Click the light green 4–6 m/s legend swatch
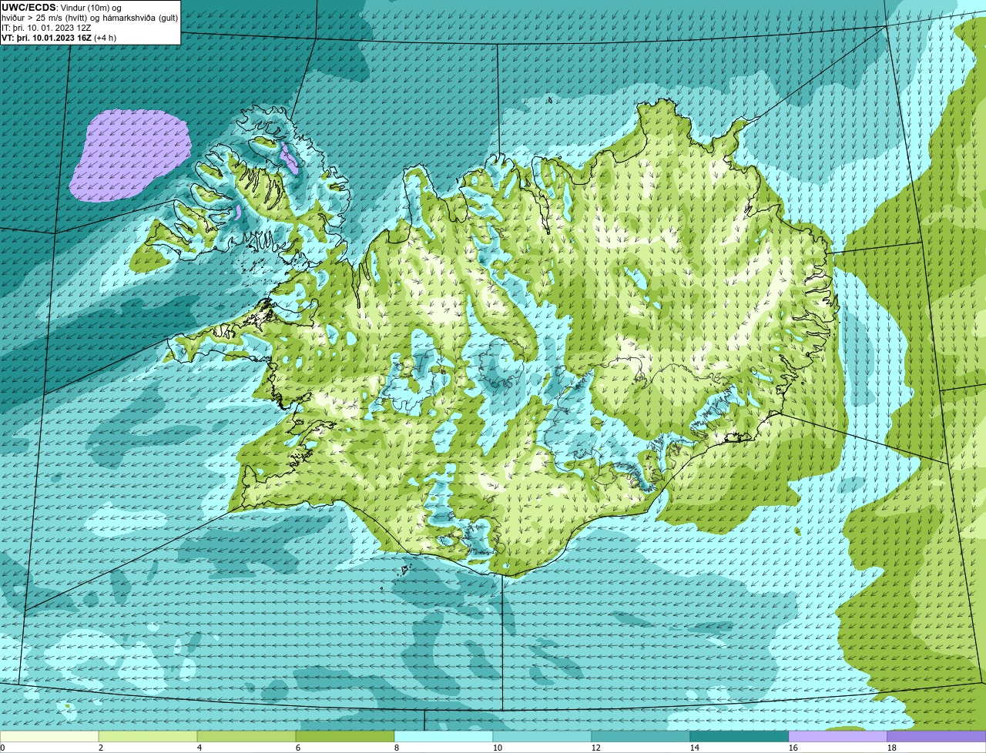 pos(246,736)
